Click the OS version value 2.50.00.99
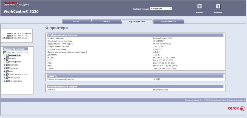This screenshot has height=118, width=247. (158, 46)
